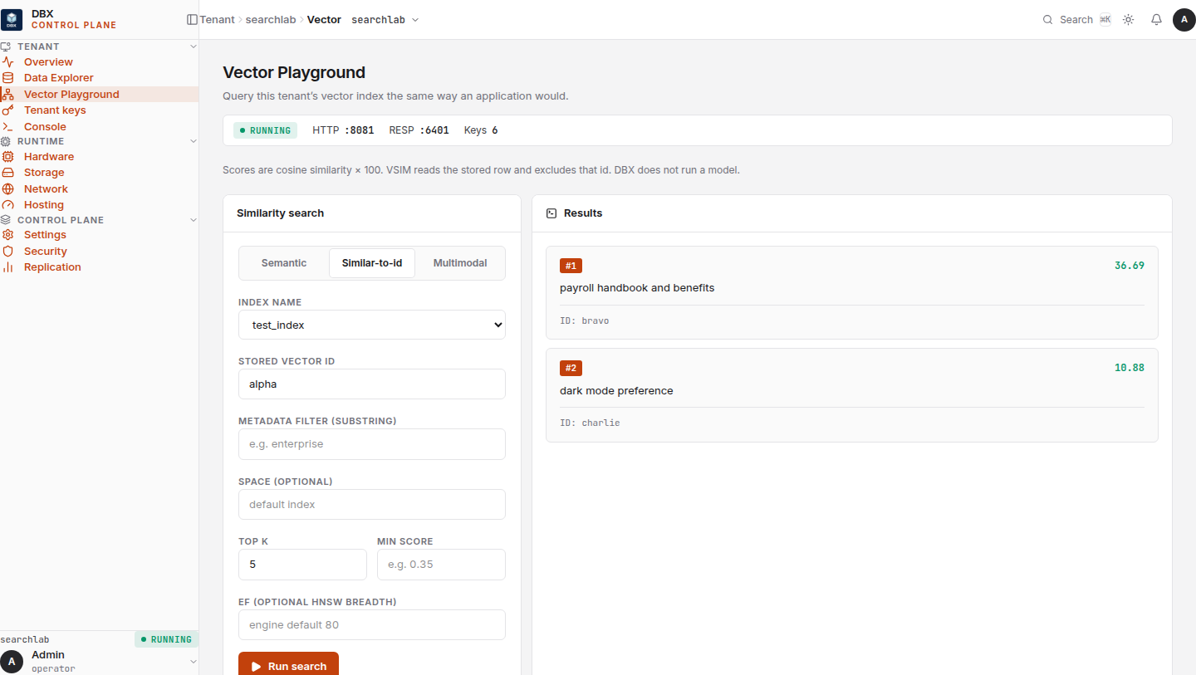Image resolution: width=1196 pixels, height=675 pixels.
Task: Expand the Admin operator user menu
Action: pos(100,661)
